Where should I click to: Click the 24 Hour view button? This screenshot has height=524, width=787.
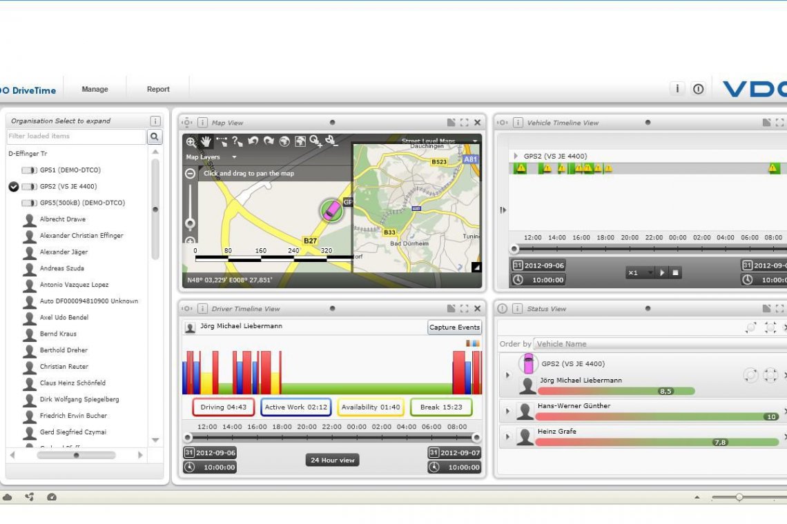pos(332,460)
